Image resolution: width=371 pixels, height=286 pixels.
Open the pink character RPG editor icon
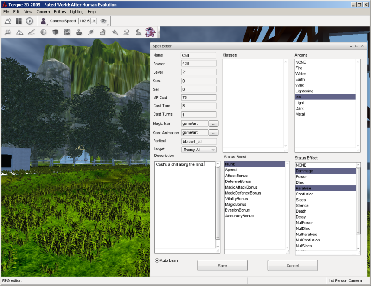coord(150,32)
